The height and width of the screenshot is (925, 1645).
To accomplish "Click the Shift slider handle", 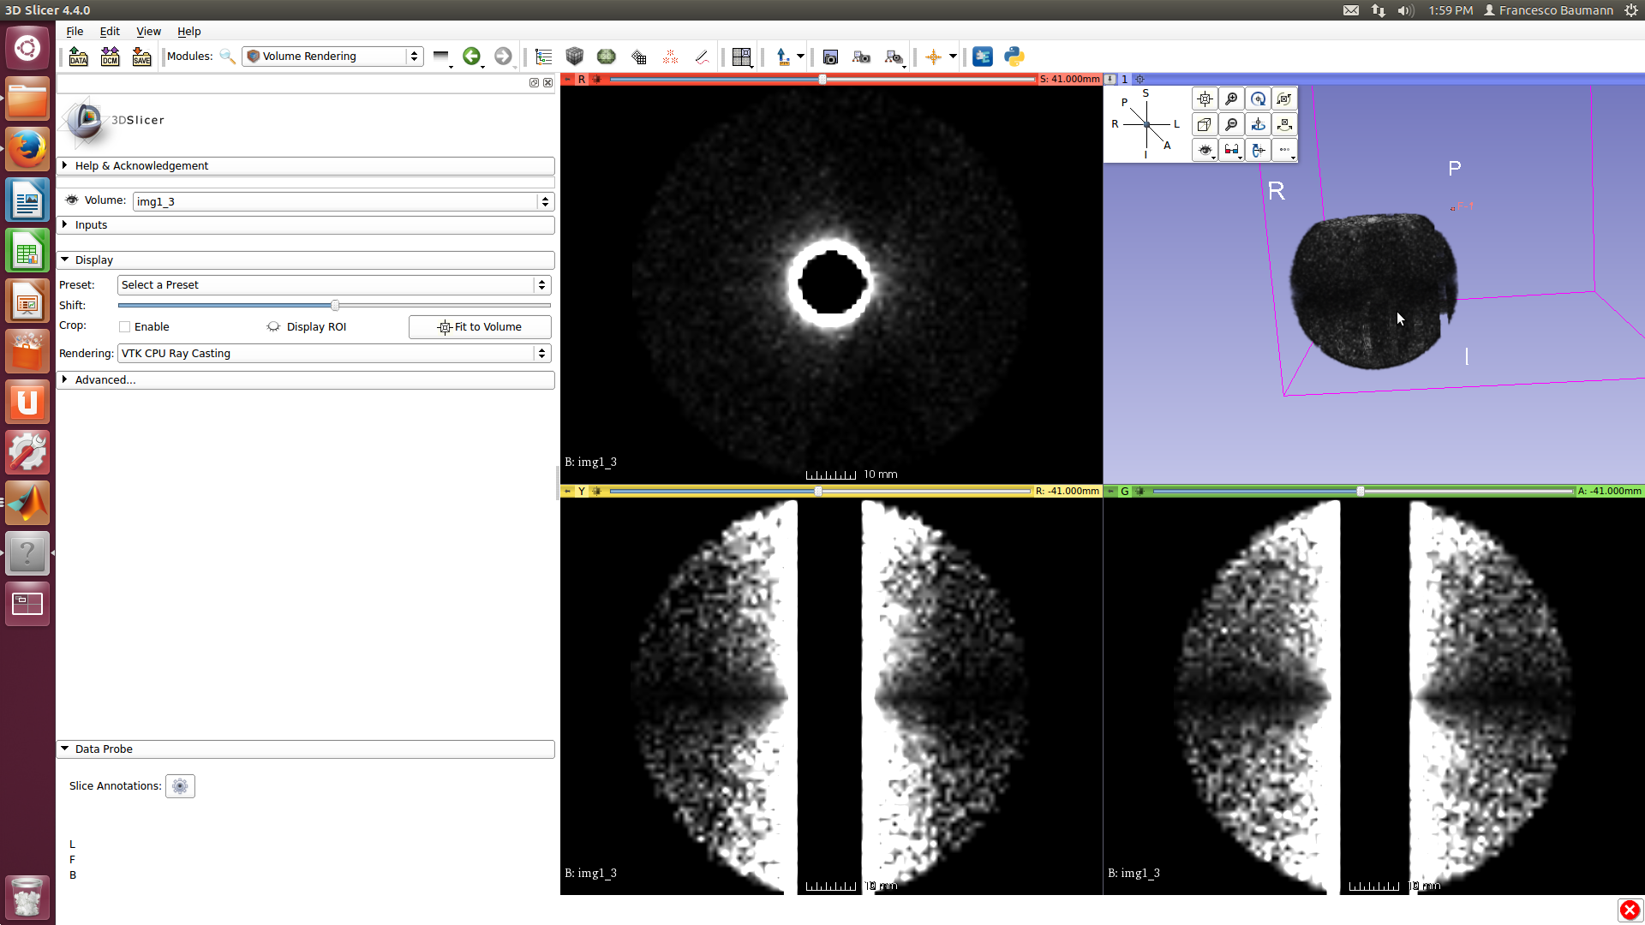I will point(335,306).
